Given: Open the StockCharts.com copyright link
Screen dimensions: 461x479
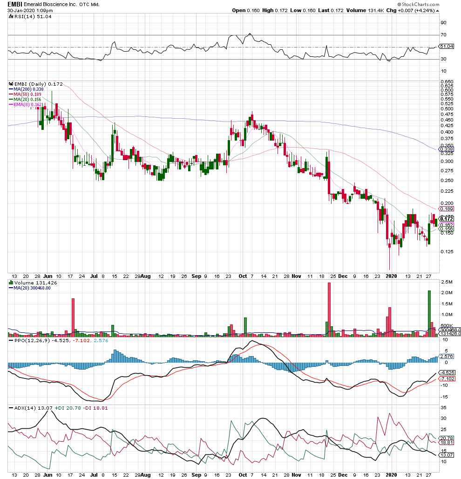Looking at the screenshot, I should pyautogui.click(x=418, y=4).
